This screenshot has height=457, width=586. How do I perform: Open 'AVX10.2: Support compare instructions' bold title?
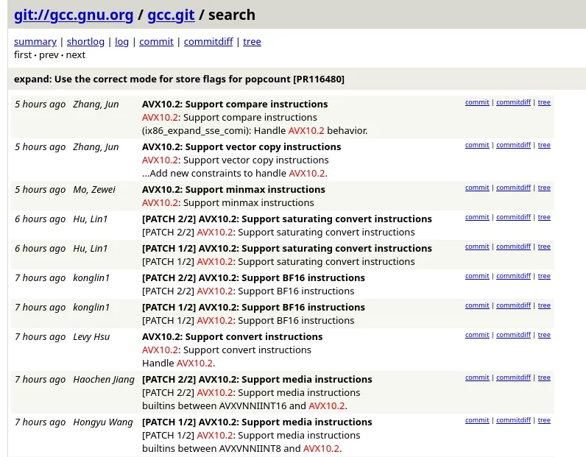coord(235,104)
